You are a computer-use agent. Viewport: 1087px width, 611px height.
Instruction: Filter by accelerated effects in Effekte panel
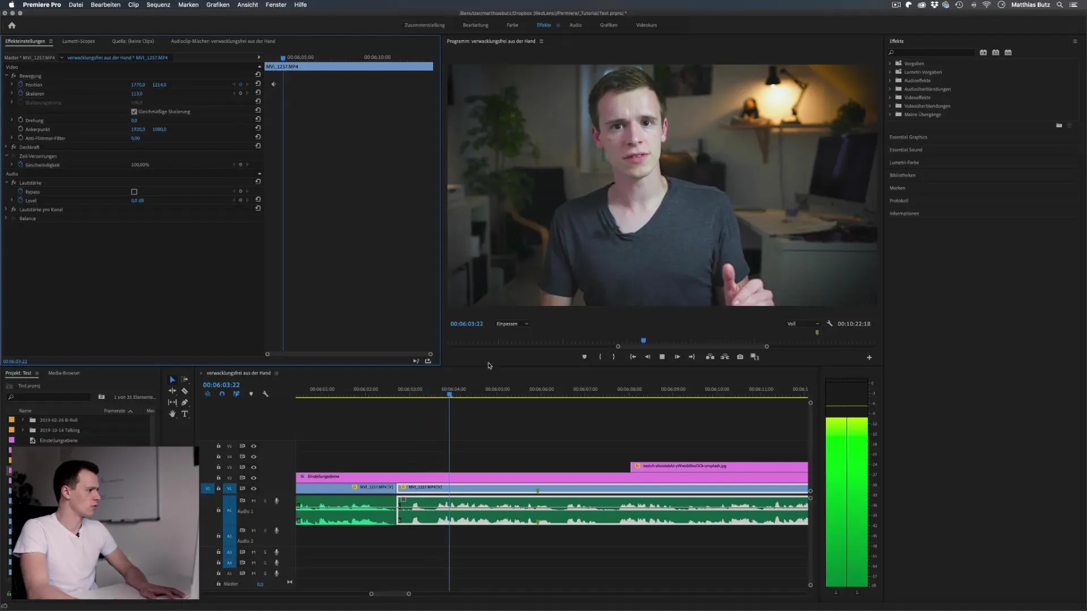(983, 53)
